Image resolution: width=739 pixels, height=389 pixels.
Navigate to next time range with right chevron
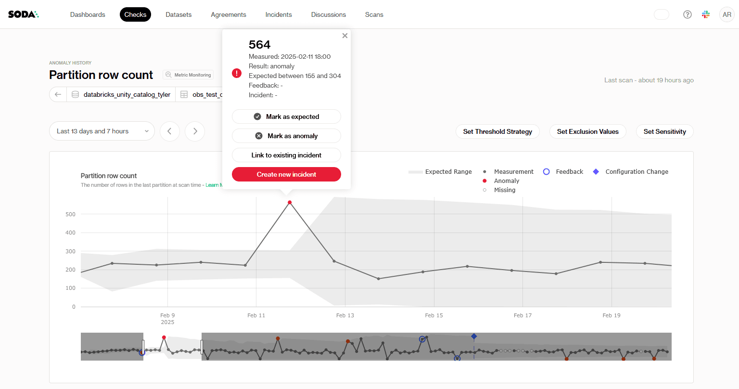point(195,131)
